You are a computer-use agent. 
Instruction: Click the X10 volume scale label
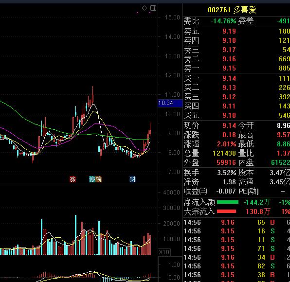coord(164,252)
